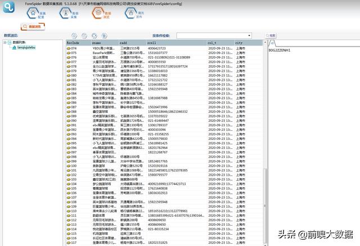The height and width of the screenshot is (246, 360).
Task: Click the record icon of row 084
Action: coord(69,94)
